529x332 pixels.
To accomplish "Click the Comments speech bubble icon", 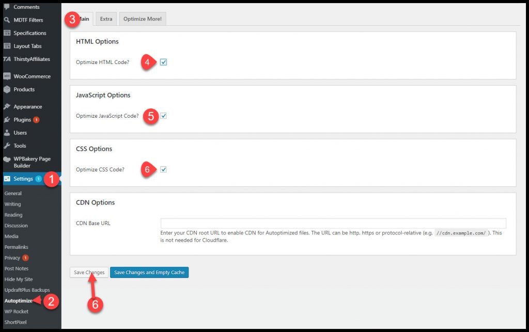I will tap(7, 7).
